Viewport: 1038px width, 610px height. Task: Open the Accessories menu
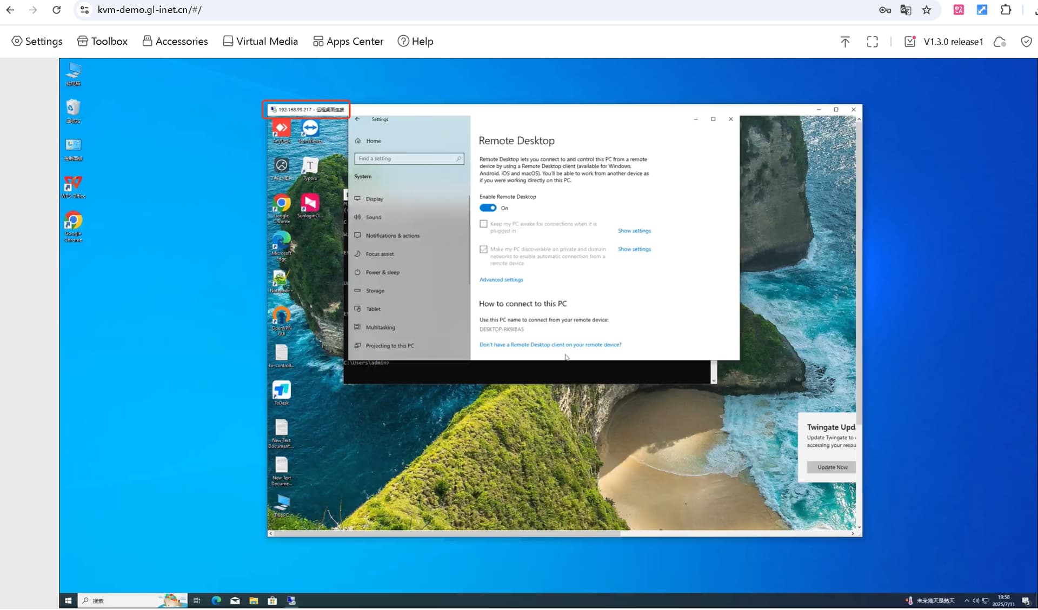[175, 42]
